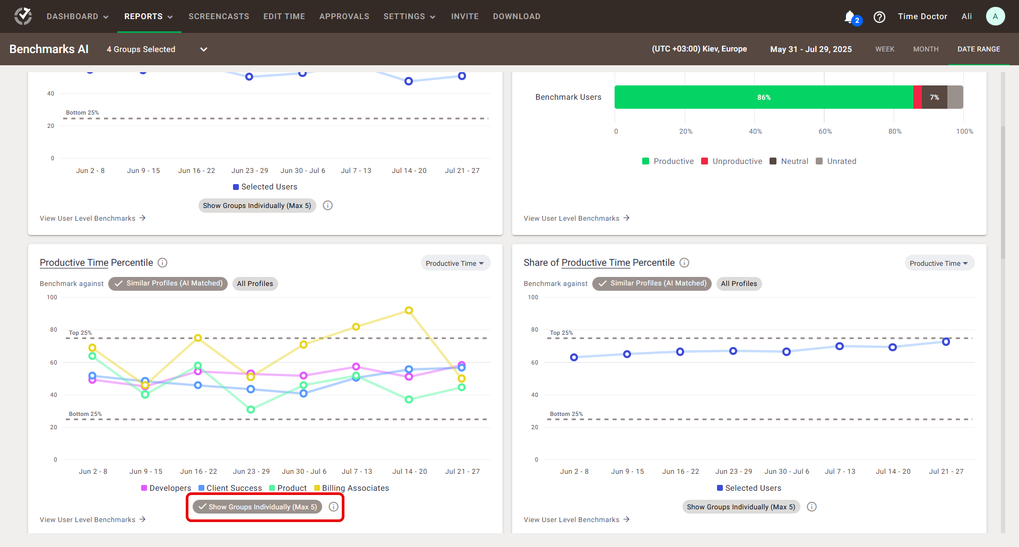This screenshot has height=547, width=1019.
Task: Click the green Productive legend swatch
Action: (x=645, y=161)
